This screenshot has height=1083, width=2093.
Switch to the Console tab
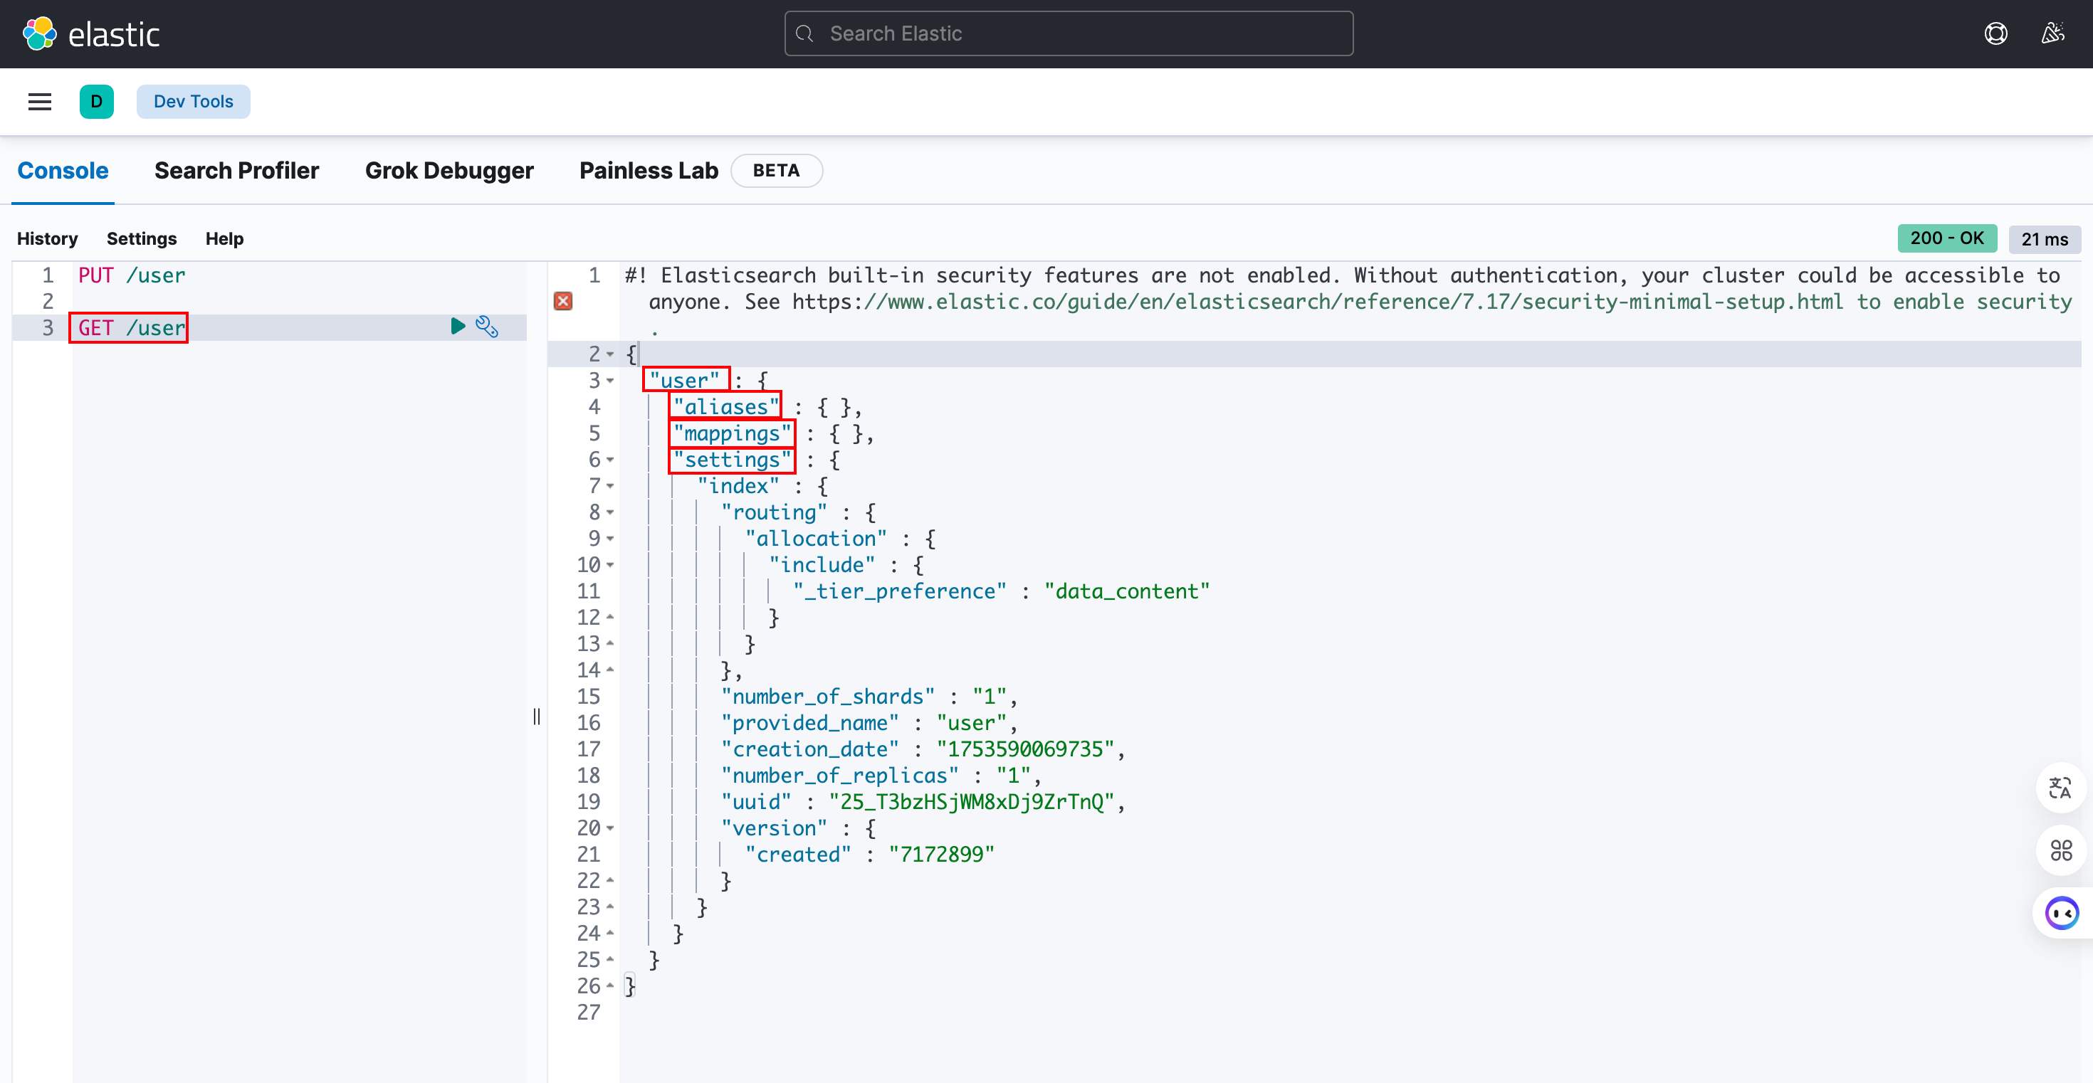63,171
